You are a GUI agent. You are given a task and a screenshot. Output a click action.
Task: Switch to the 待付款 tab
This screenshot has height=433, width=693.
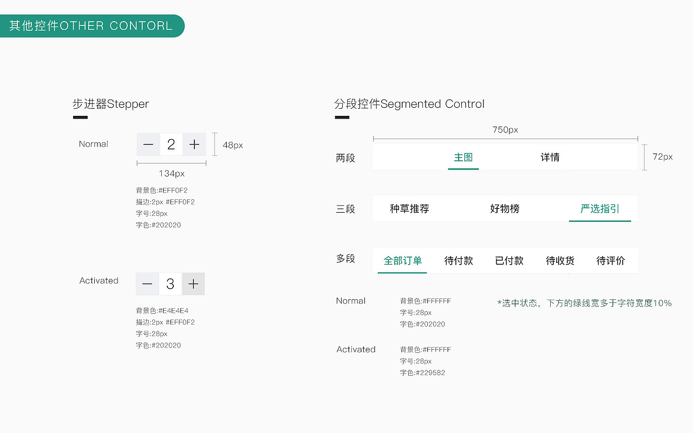(x=459, y=261)
